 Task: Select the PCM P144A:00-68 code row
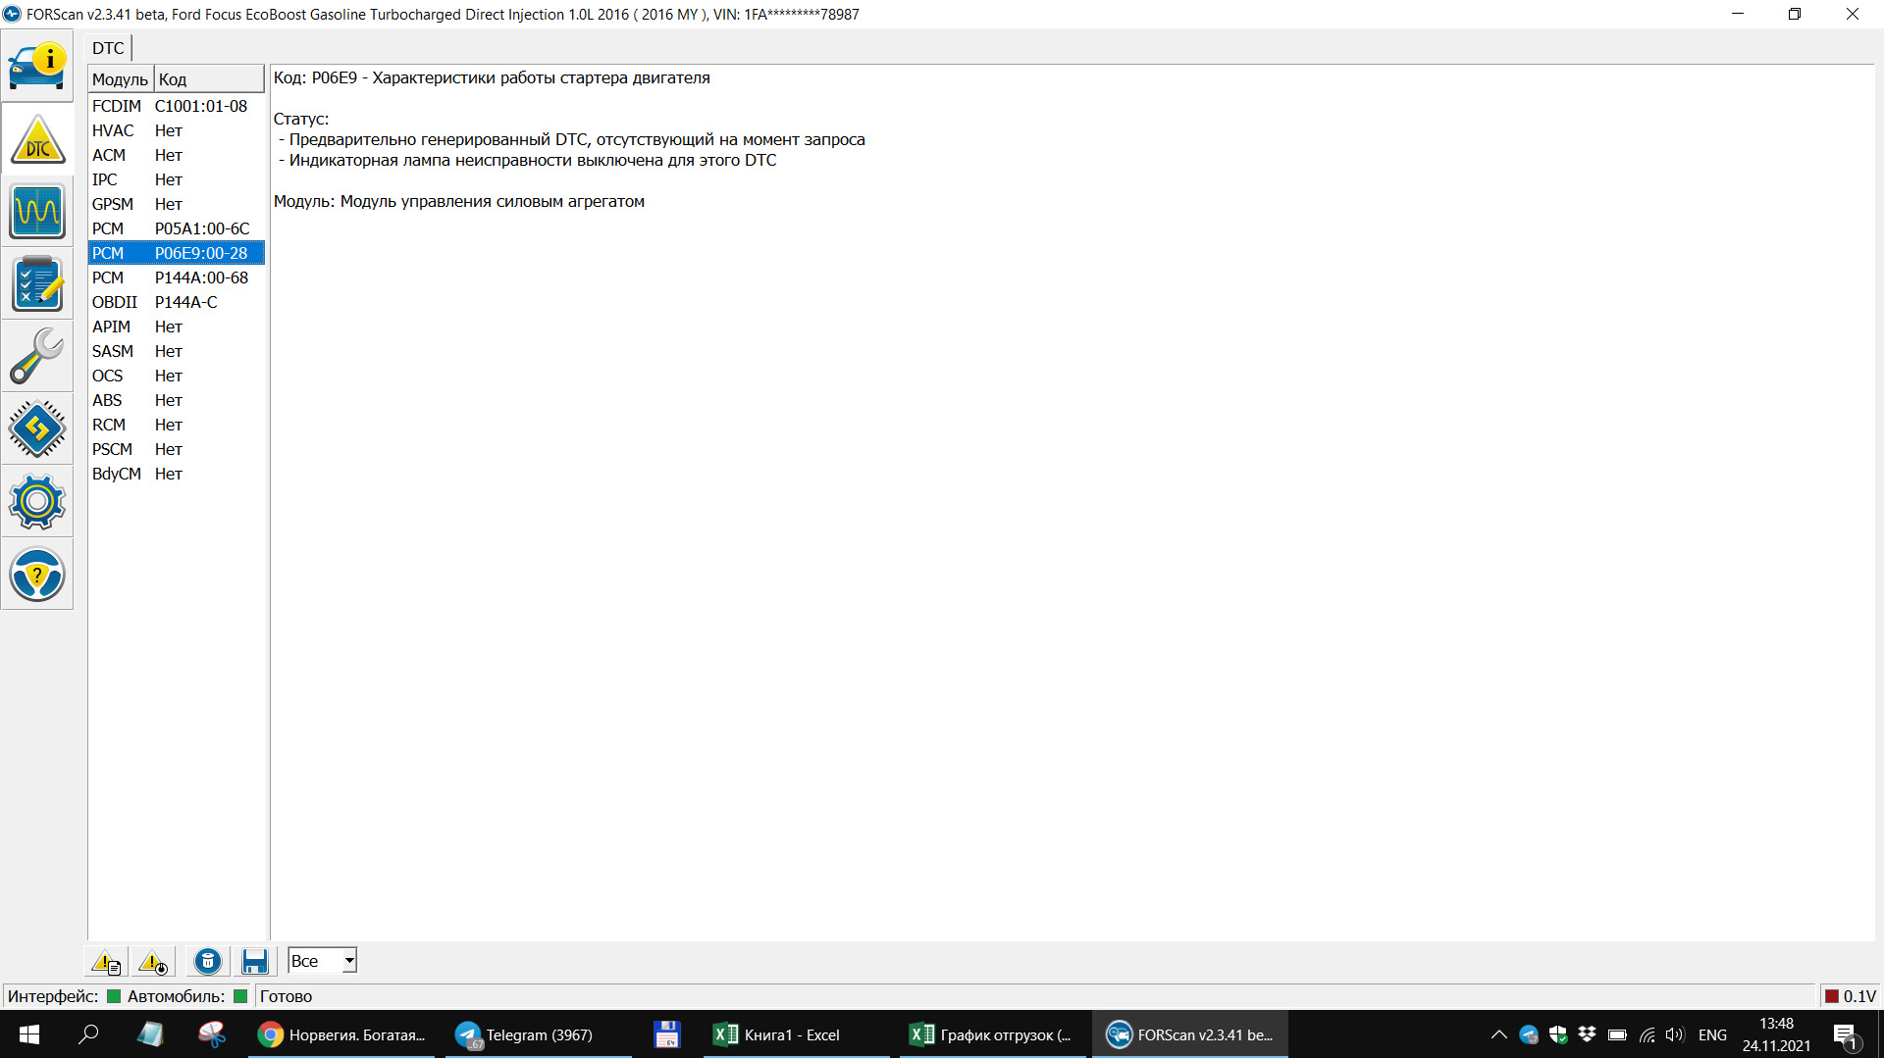pos(177,277)
